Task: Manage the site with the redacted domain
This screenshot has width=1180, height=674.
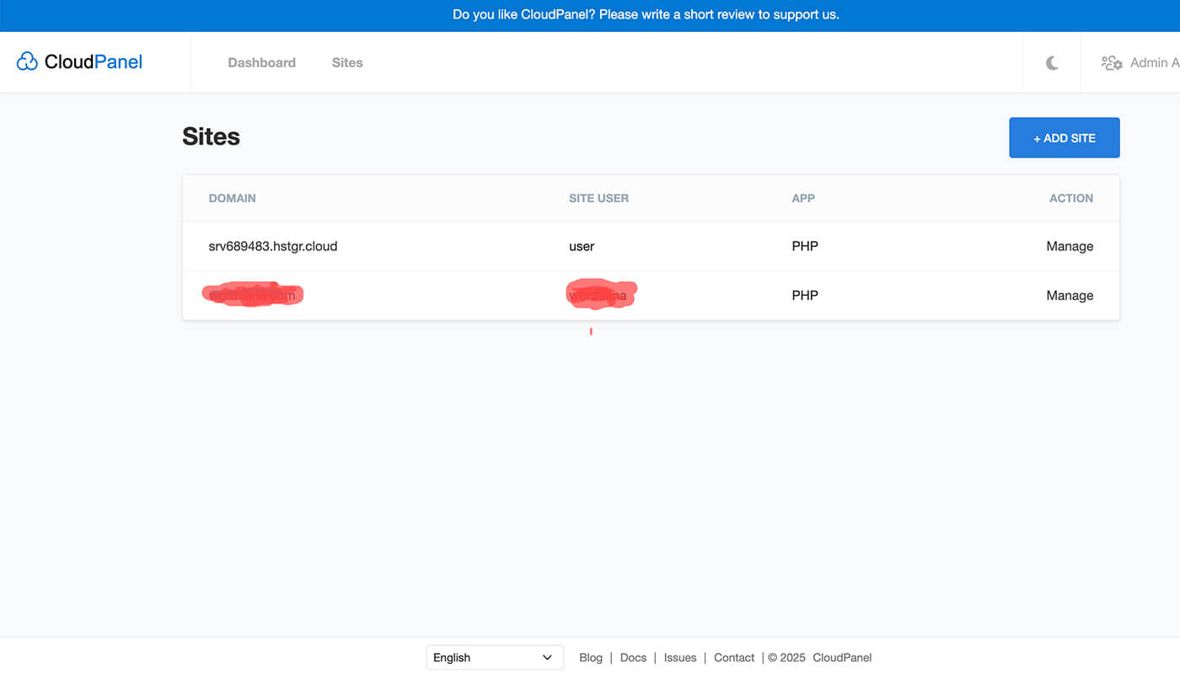Action: tap(1070, 295)
